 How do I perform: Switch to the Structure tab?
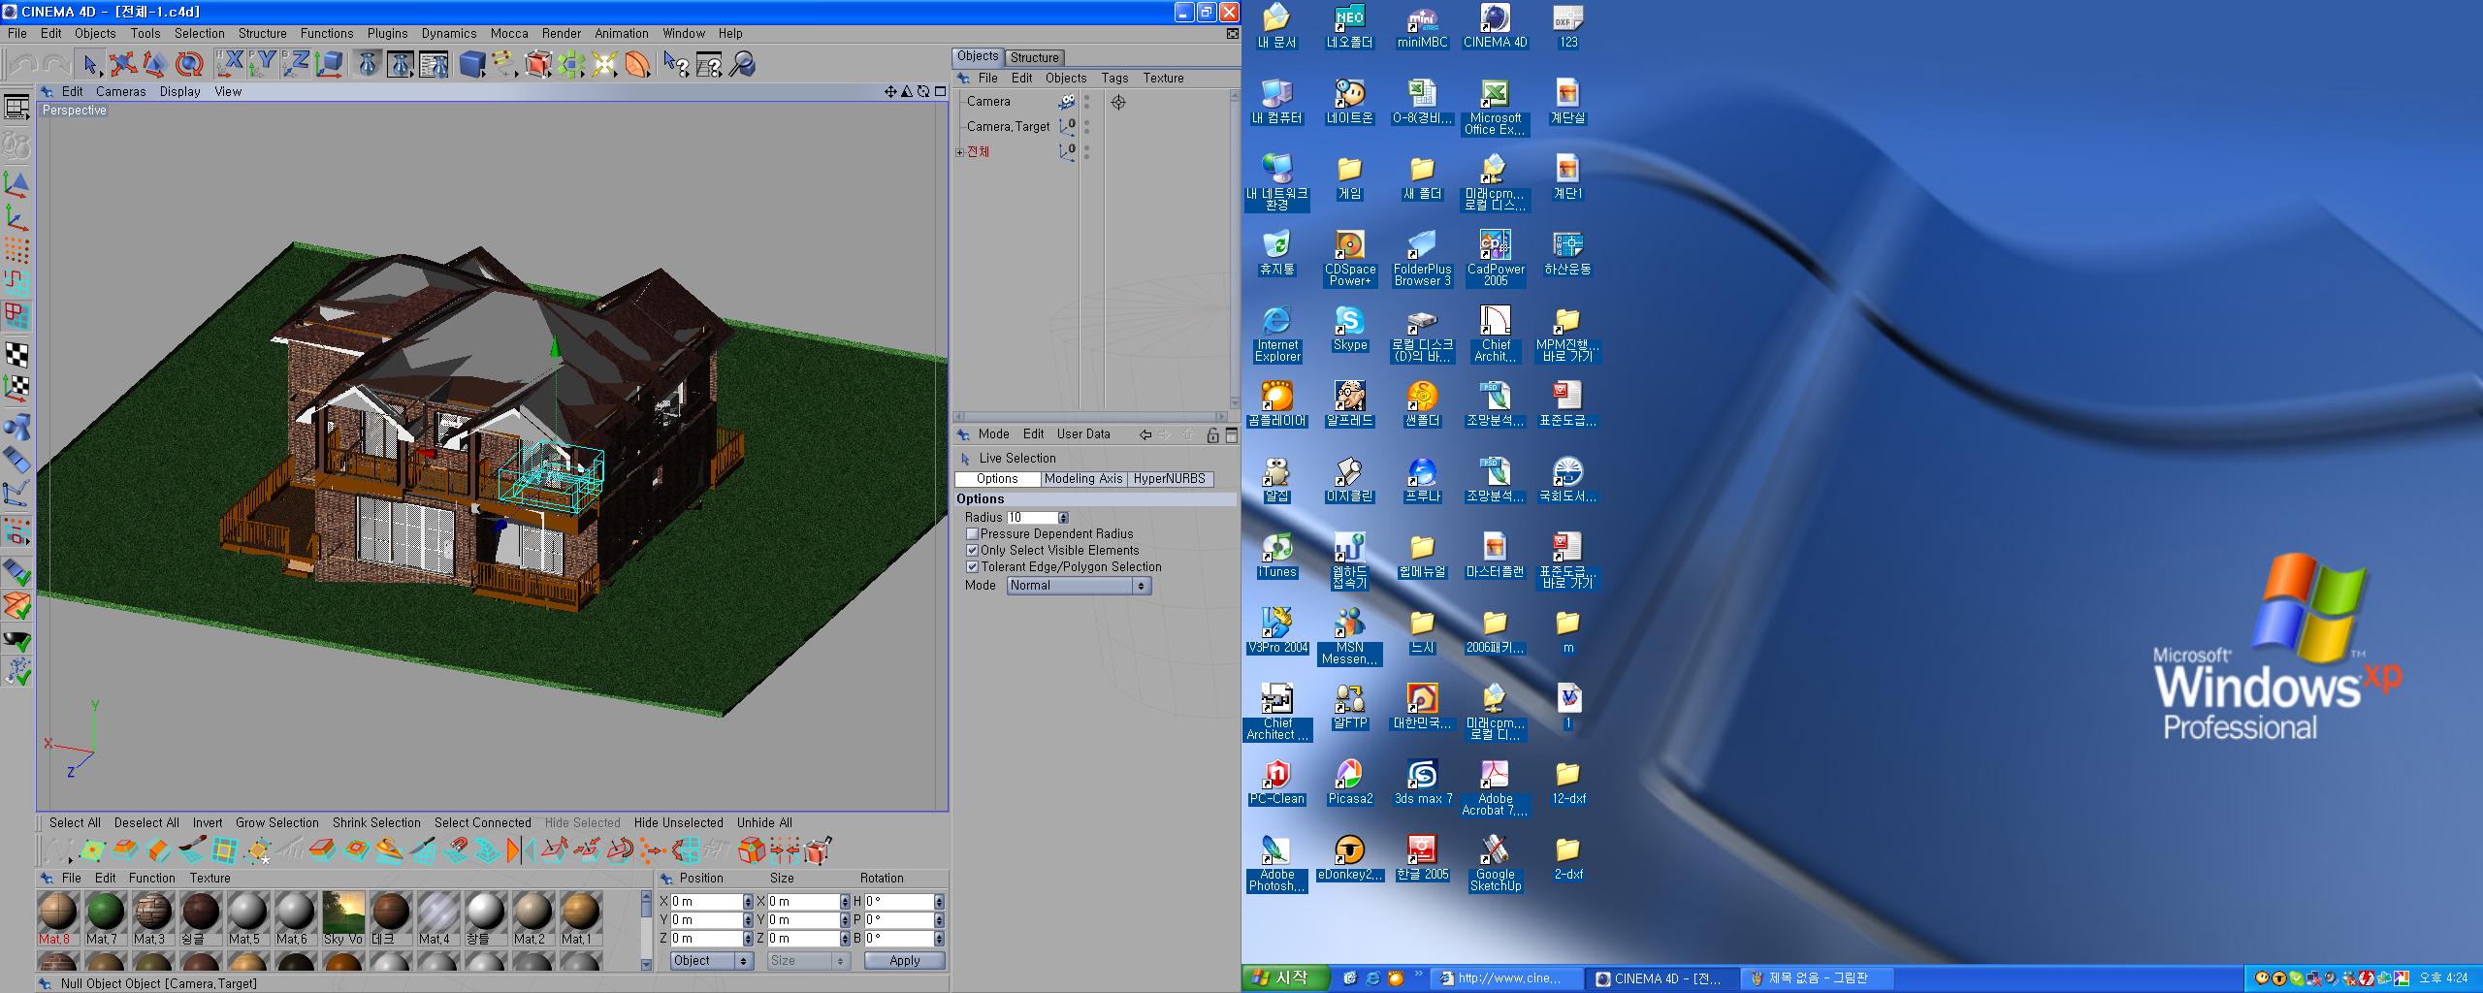[1035, 57]
